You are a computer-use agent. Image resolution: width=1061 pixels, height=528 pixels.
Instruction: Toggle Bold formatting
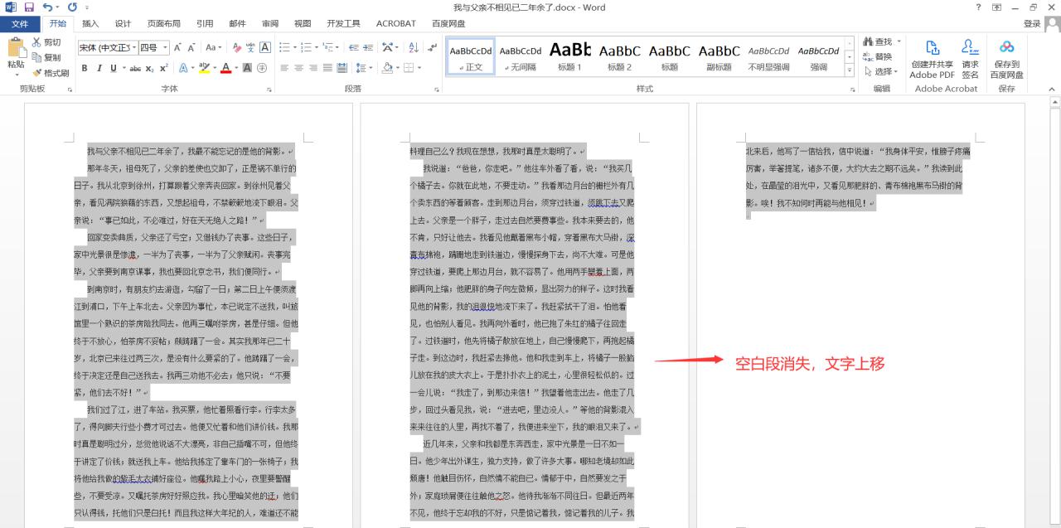click(85, 68)
